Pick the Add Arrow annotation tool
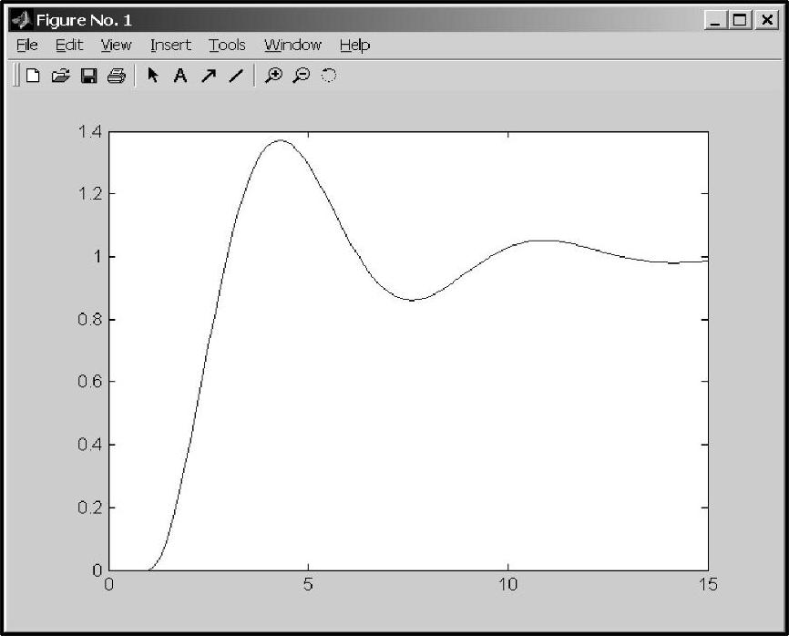The width and height of the screenshot is (789, 636). pos(209,76)
